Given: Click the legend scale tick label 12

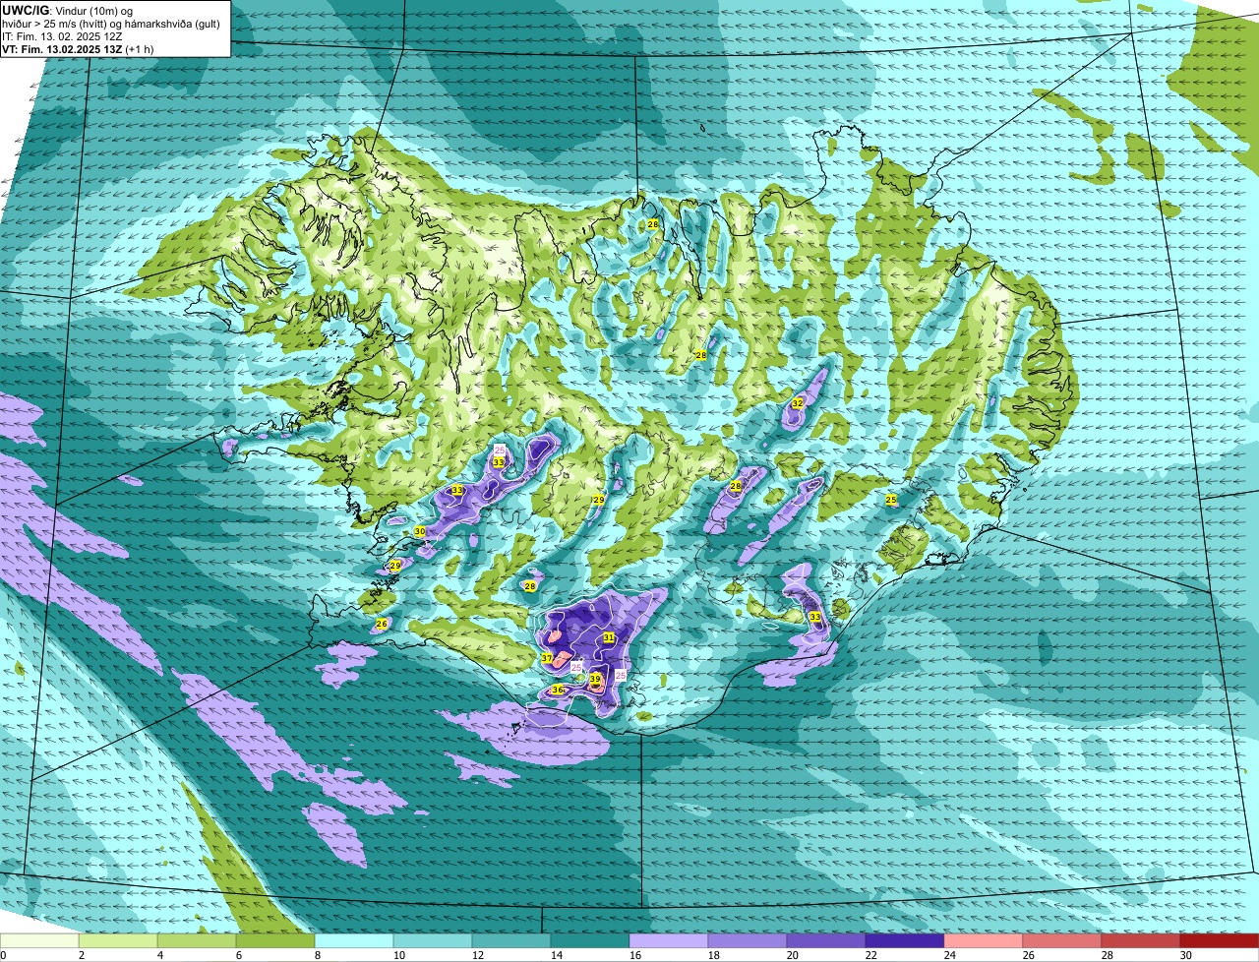Looking at the screenshot, I should click(478, 955).
